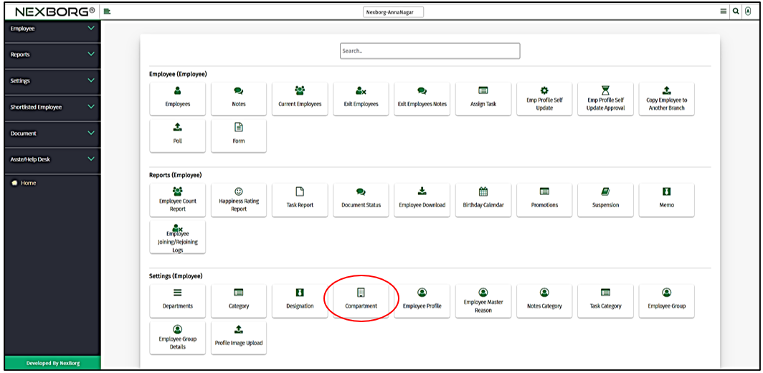Open the Memo tile
This screenshot has height=373, width=763.
click(x=667, y=199)
